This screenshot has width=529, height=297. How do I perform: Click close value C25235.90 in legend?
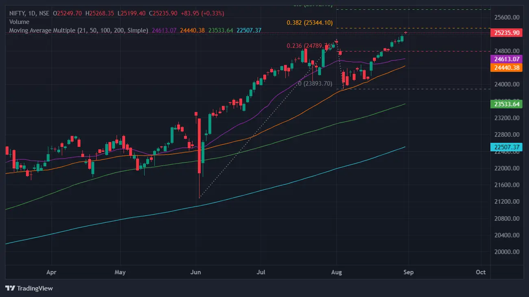pos(163,13)
